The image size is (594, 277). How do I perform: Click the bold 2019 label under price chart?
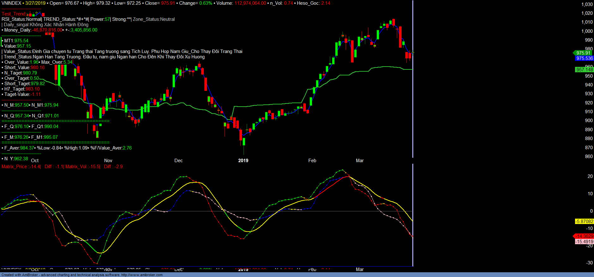point(243,161)
